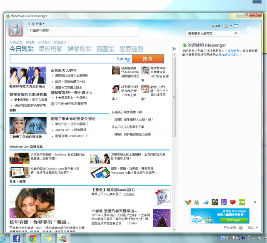Image resolution: width=267 pixels, height=243 pixels.
Task: Open the Xperia SP、L 經典再現 link
Action: coord(70,130)
